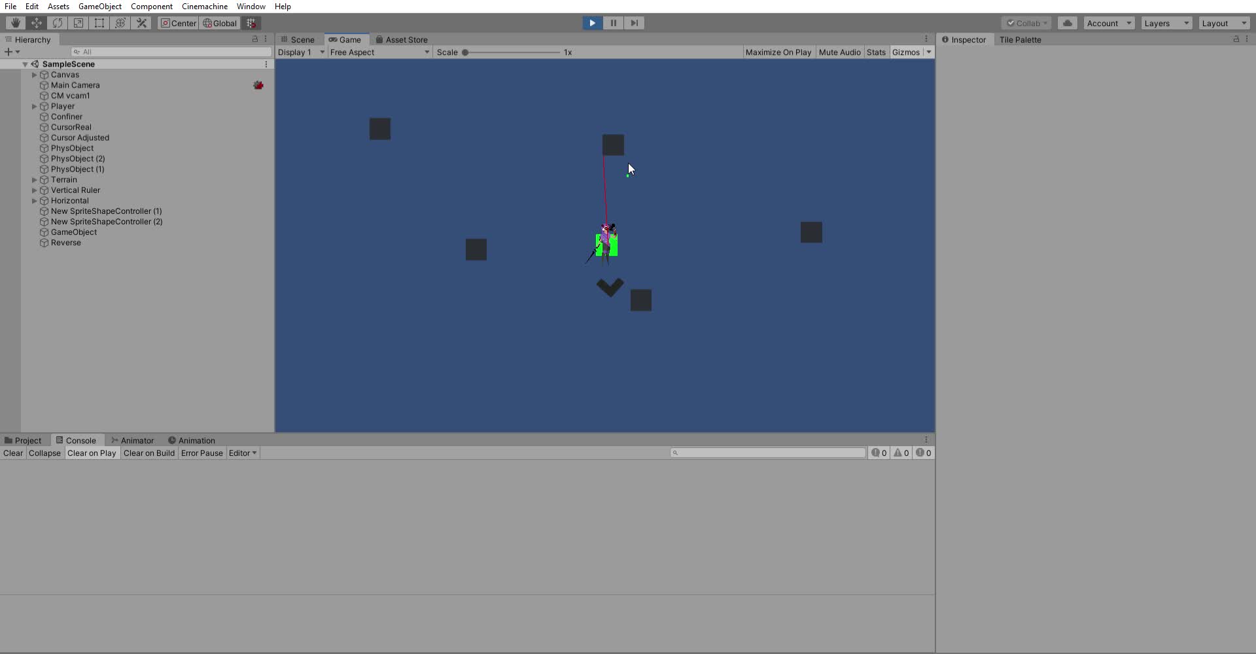Select the Rect transform tool
This screenshot has width=1256, height=654.
[x=99, y=23]
